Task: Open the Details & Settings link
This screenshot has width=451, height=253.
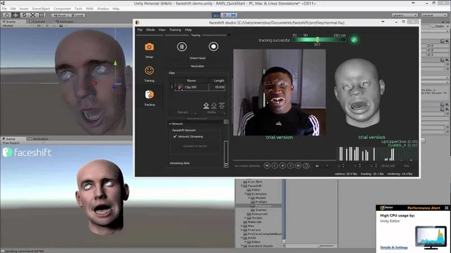Action: pyautogui.click(x=393, y=247)
